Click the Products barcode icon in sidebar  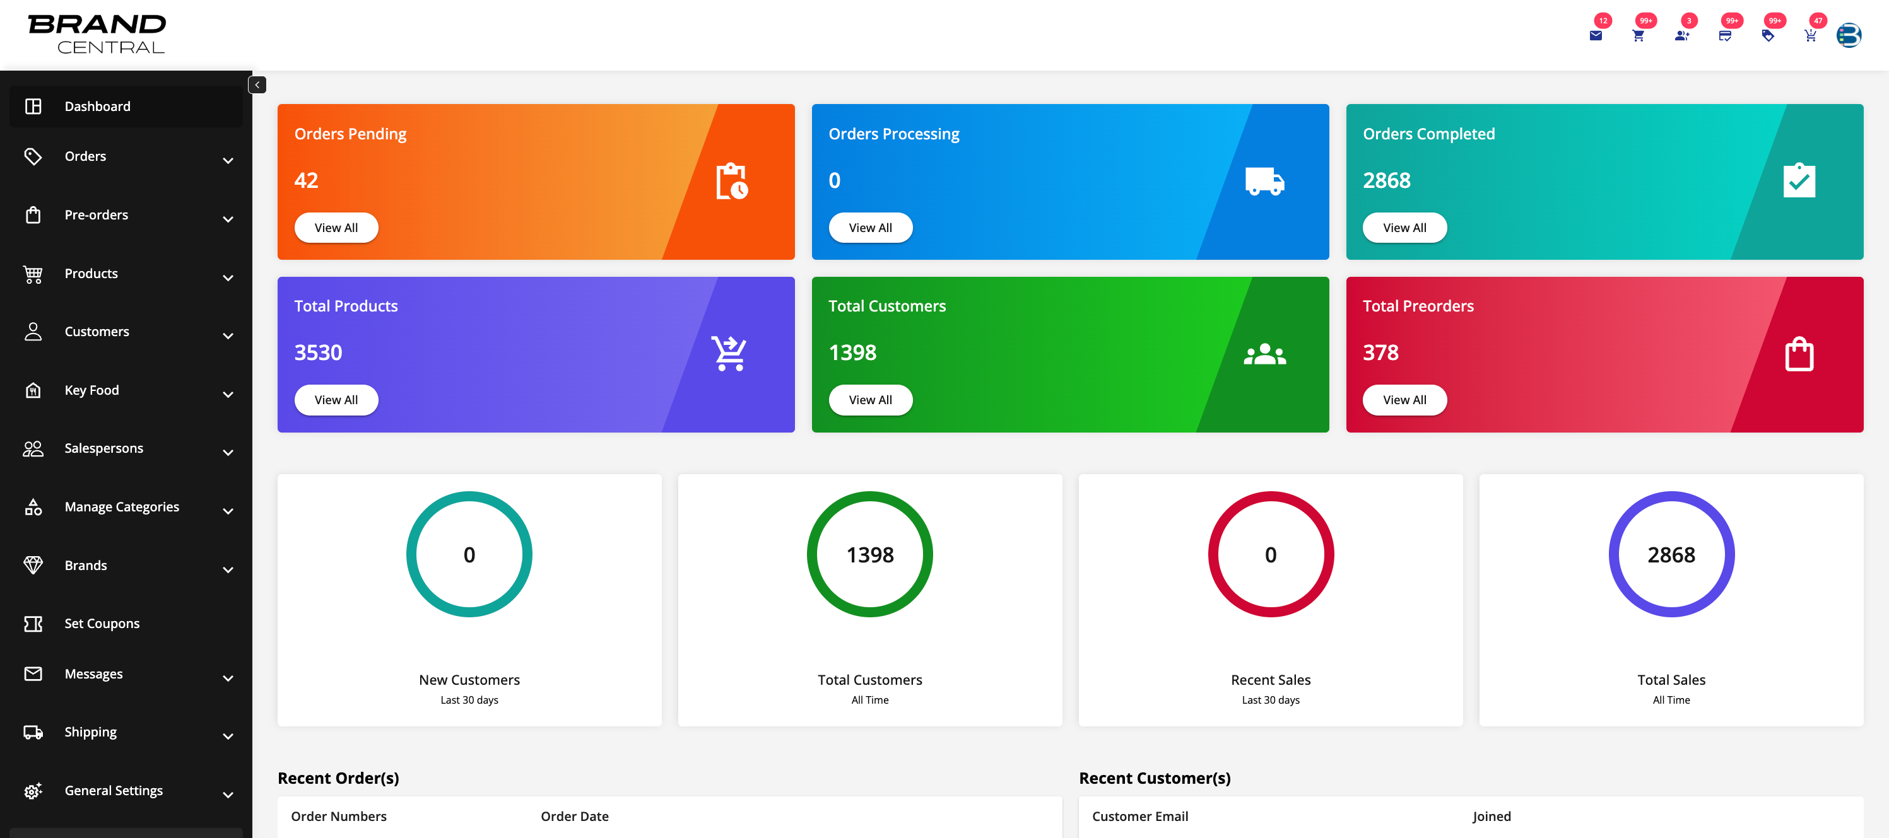[33, 273]
